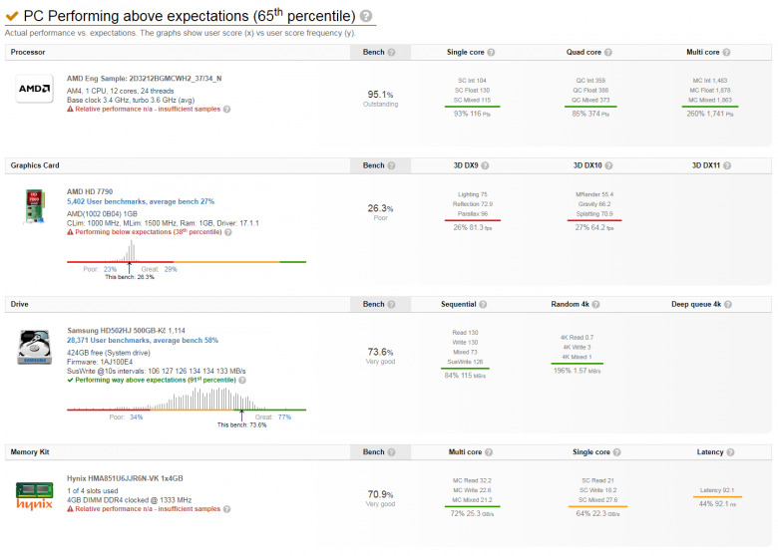Click PC Performing above expectations heading
778x556 pixels.
(190, 16)
